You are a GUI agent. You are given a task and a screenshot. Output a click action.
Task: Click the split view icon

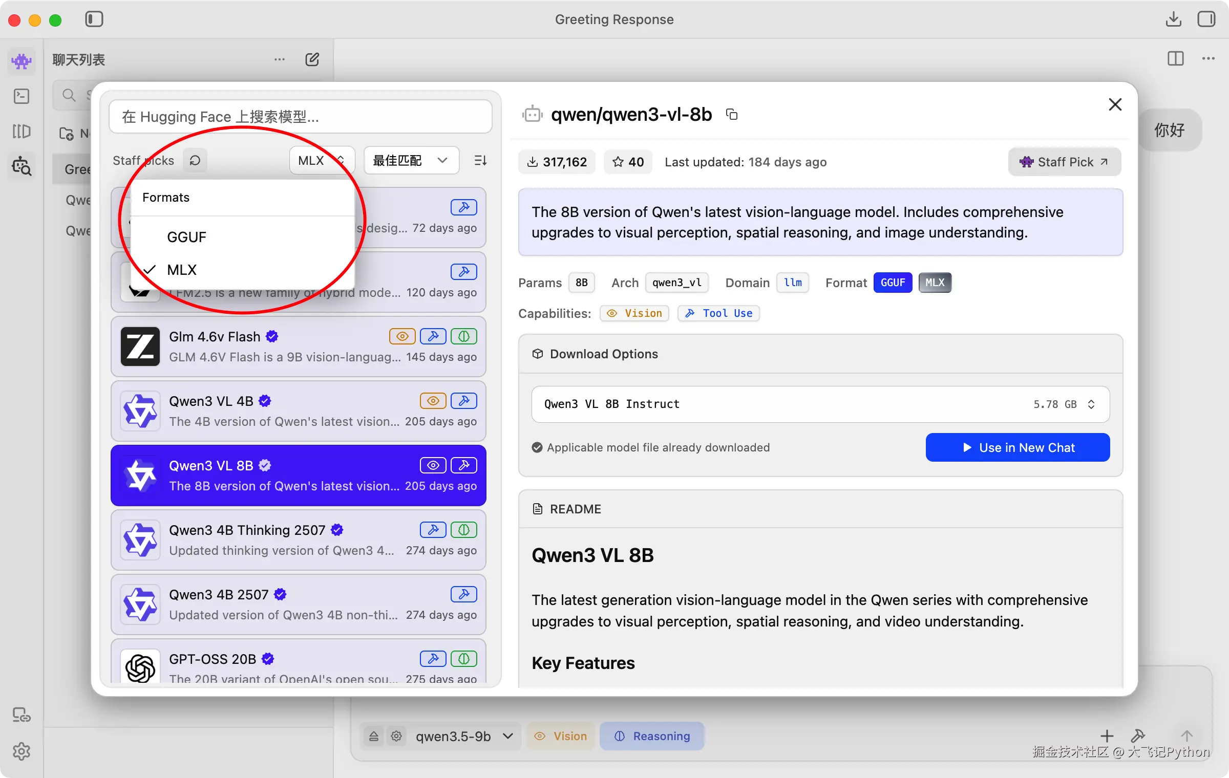pos(1175,59)
